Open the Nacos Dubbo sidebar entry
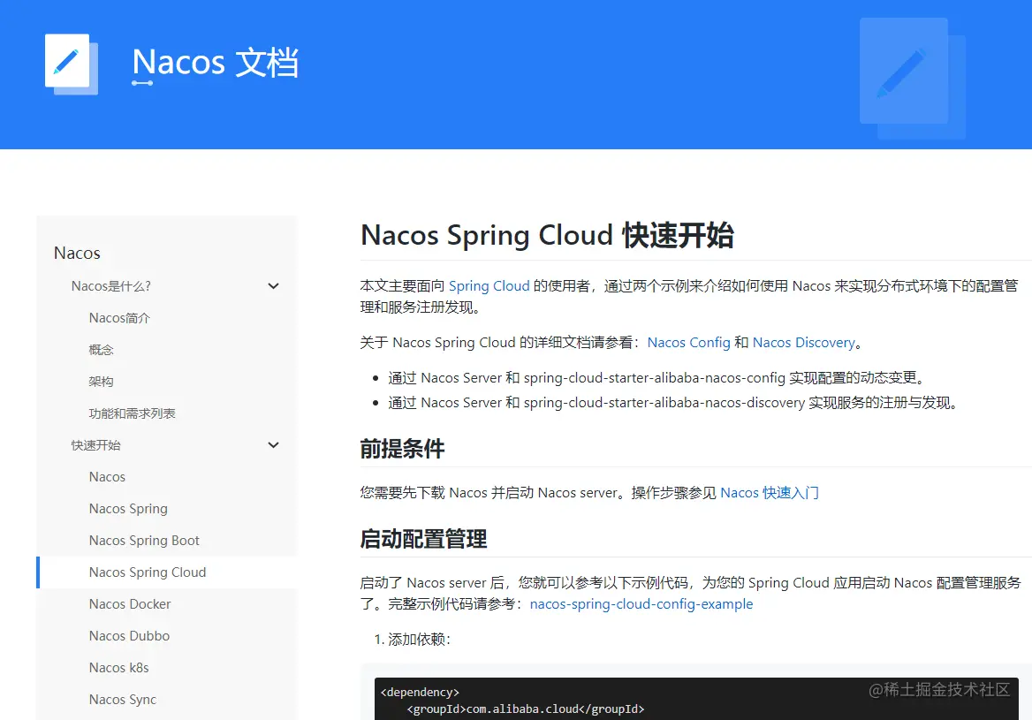 (x=129, y=636)
